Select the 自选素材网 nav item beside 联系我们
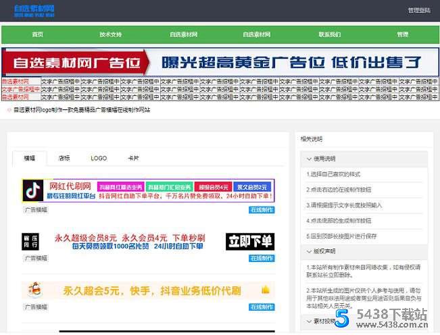440x335 pixels. pyautogui.click(x=256, y=34)
